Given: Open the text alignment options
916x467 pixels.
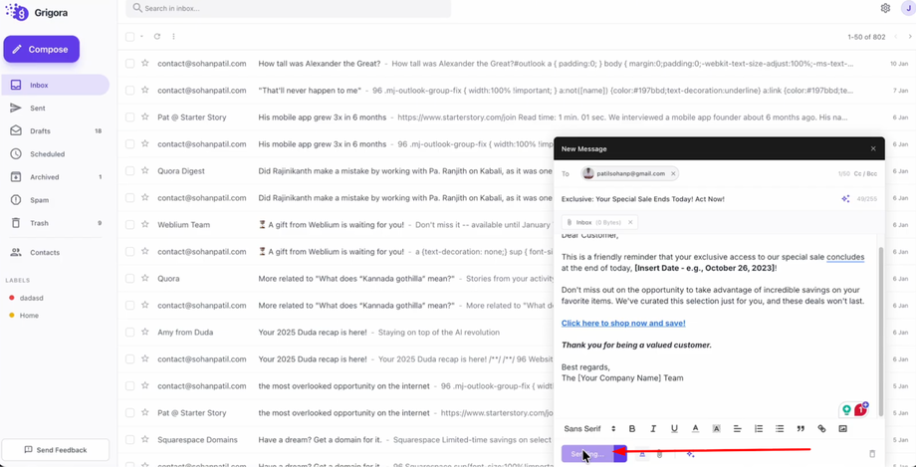Looking at the screenshot, I should (737, 428).
